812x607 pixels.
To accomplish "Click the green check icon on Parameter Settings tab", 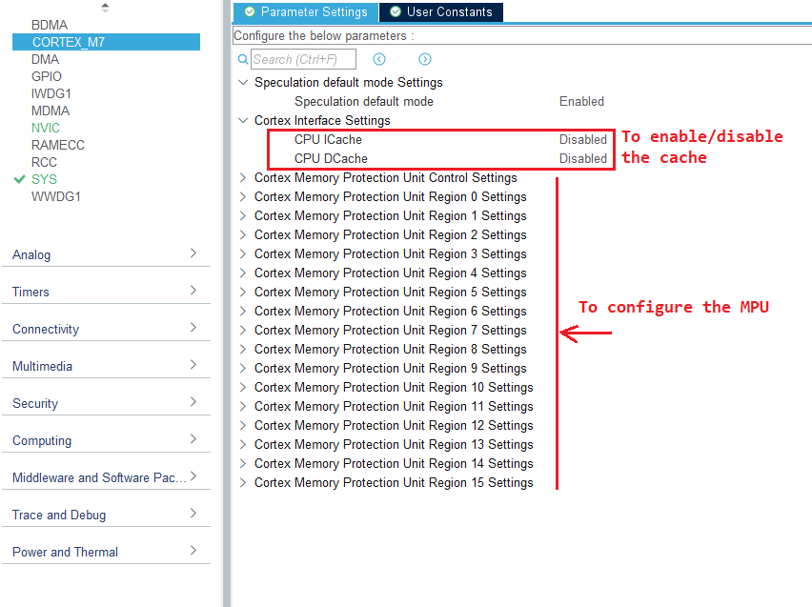I will tap(250, 11).
